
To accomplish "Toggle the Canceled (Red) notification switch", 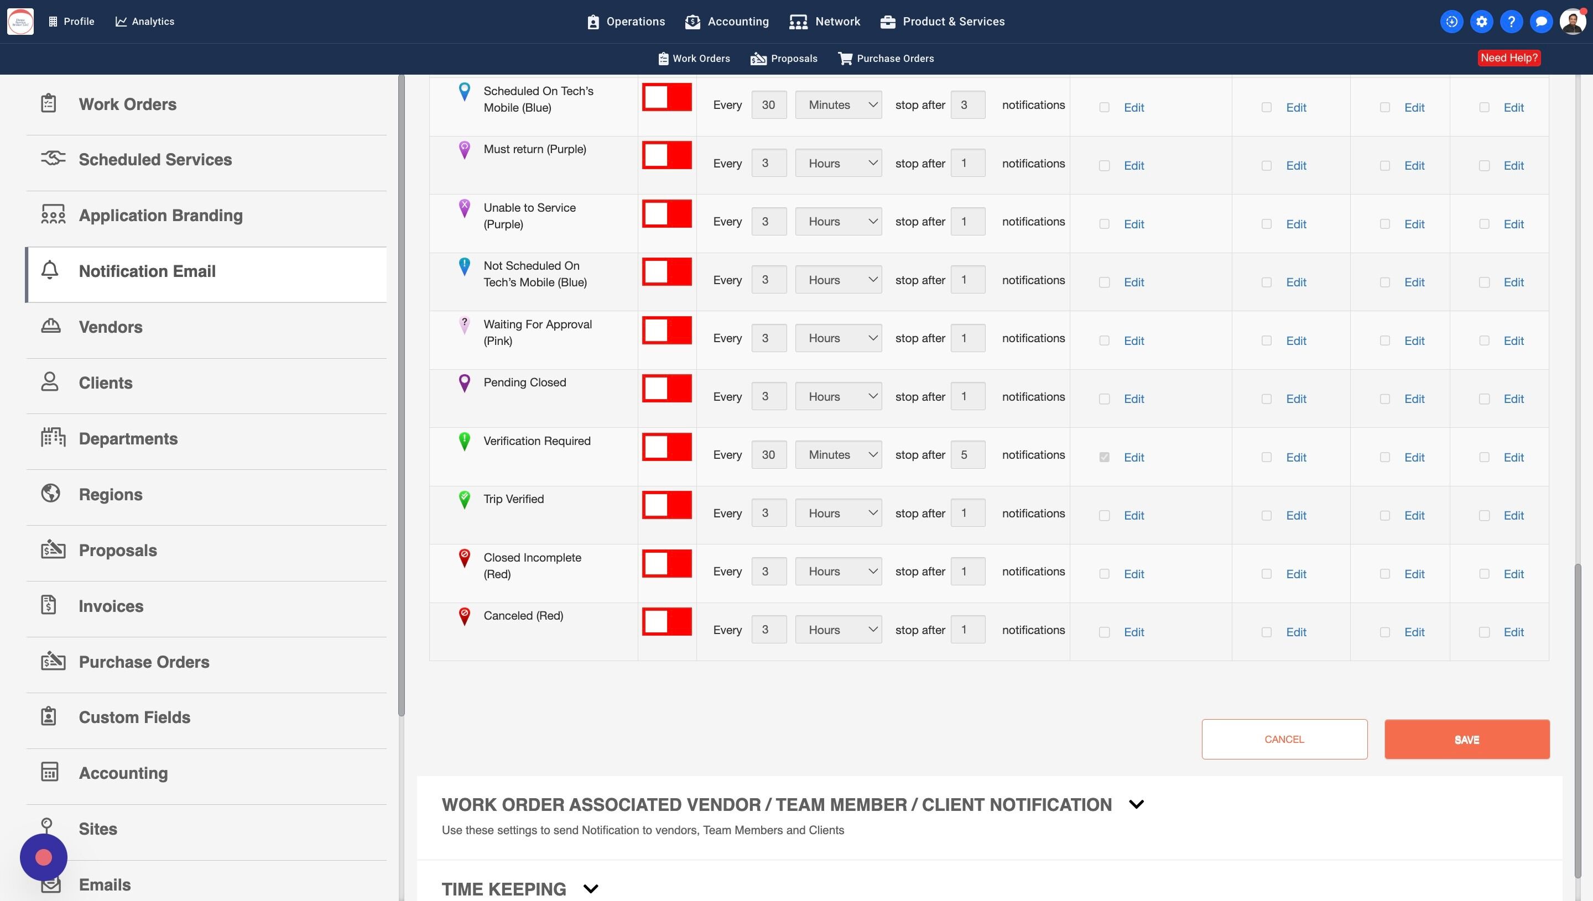I will tap(667, 622).
